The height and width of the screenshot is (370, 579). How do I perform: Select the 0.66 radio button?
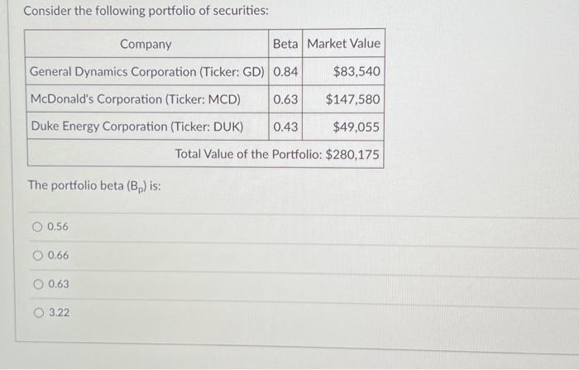pos(37,256)
